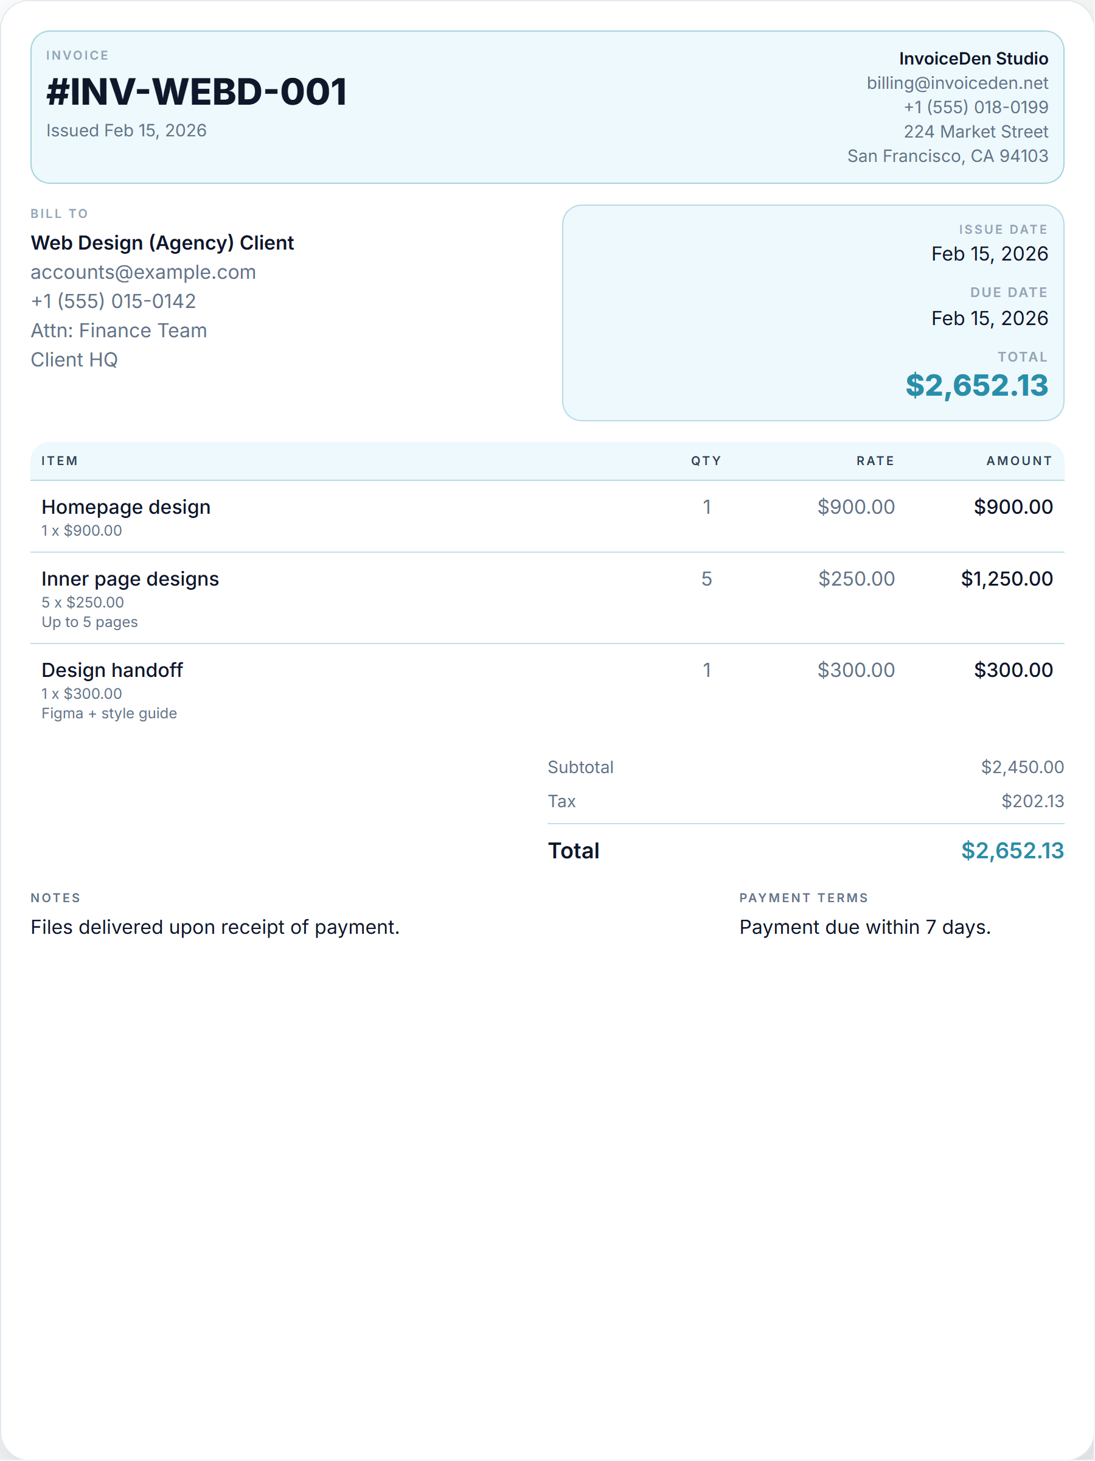Click client phone +1 (555) 015-0142

[114, 301]
